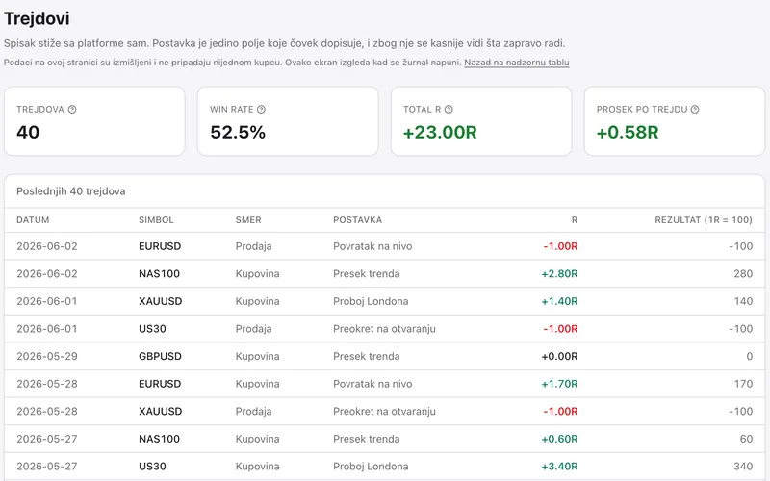Click the result value 170

(743, 384)
